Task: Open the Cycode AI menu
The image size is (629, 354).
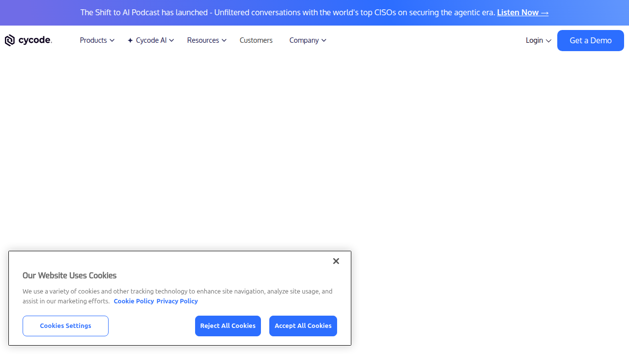Action: click(x=150, y=40)
